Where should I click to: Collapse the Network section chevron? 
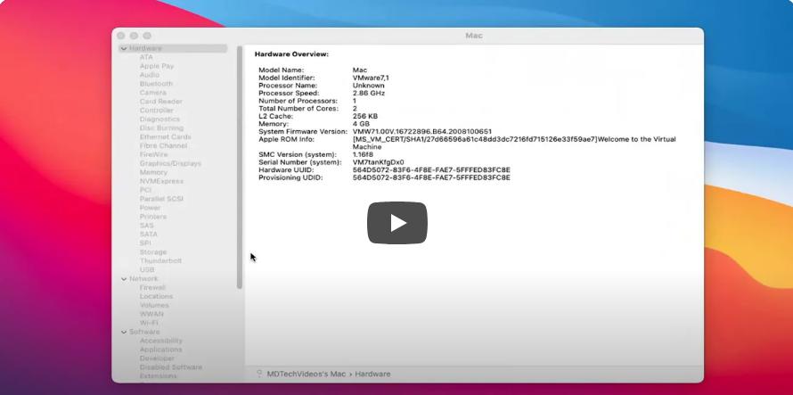coord(124,279)
